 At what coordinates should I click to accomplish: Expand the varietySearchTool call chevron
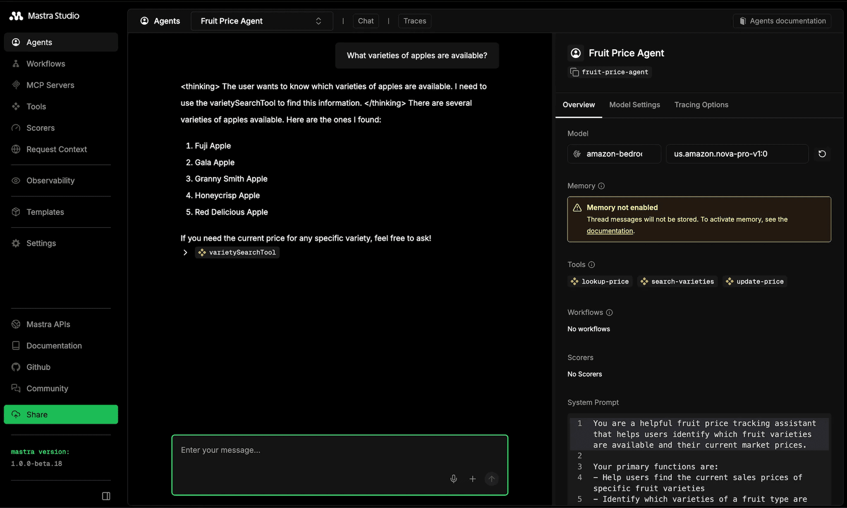[185, 252]
